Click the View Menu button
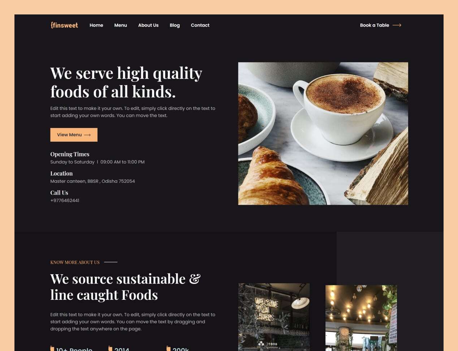The height and width of the screenshot is (351, 458). click(x=74, y=135)
